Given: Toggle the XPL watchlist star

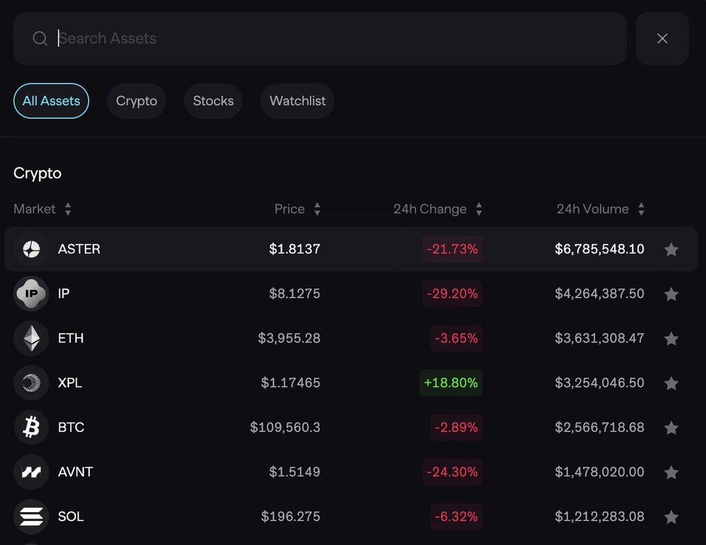Looking at the screenshot, I should (671, 382).
